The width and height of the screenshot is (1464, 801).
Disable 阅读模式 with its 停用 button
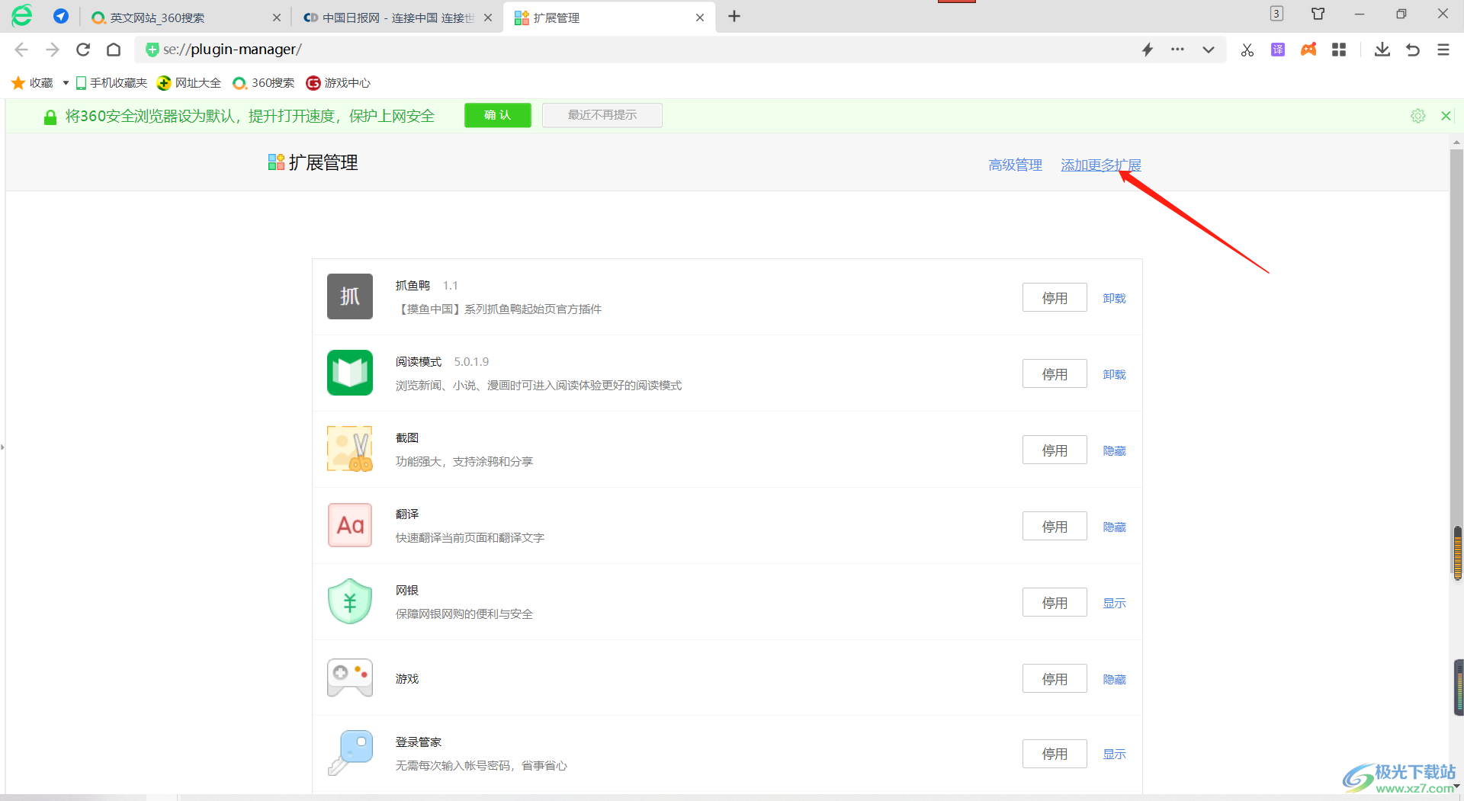click(x=1055, y=374)
